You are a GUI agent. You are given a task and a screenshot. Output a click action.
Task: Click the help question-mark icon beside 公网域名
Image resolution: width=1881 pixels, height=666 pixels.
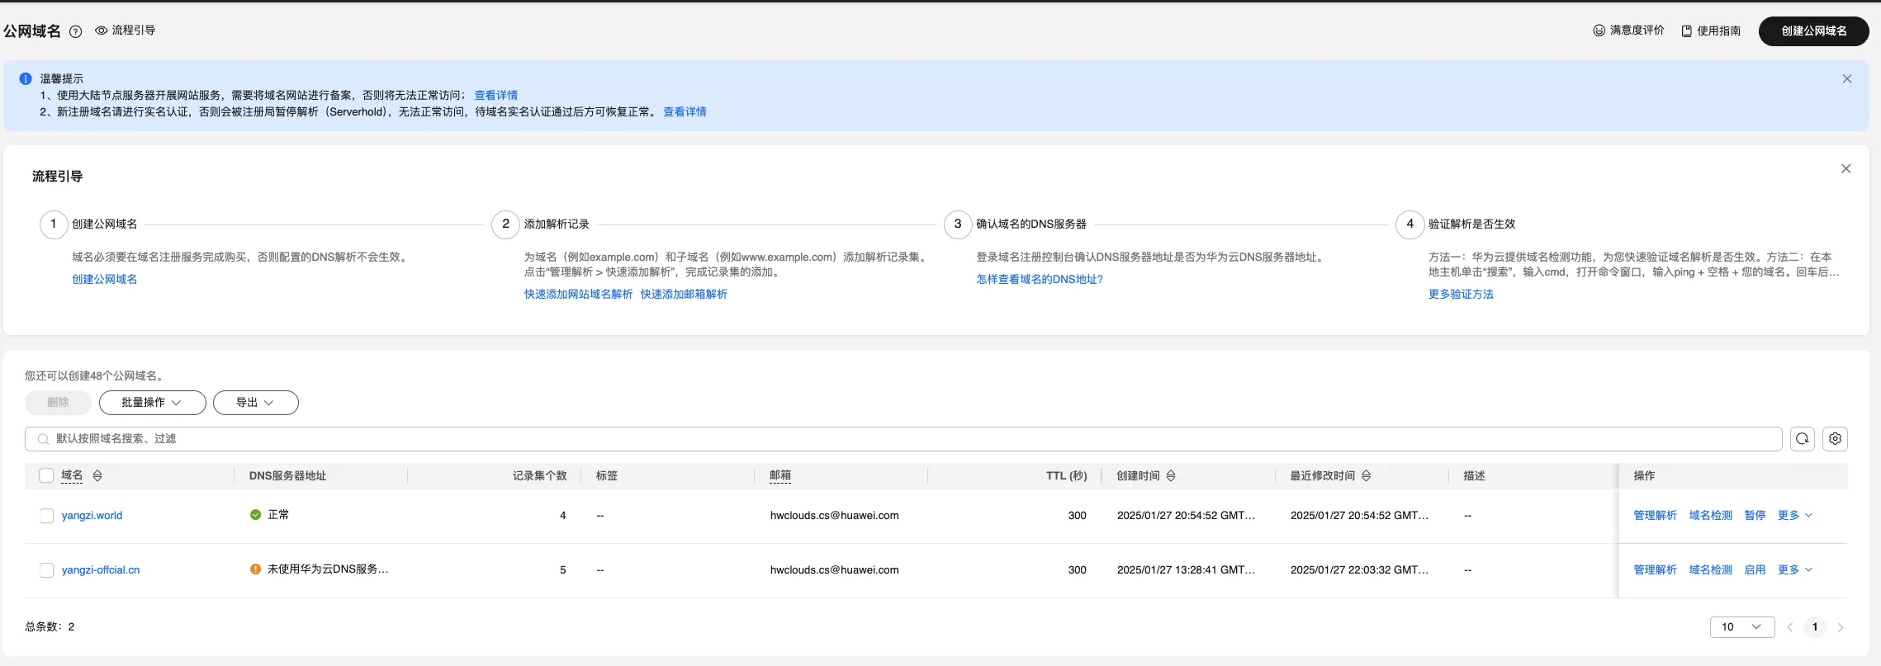(75, 31)
